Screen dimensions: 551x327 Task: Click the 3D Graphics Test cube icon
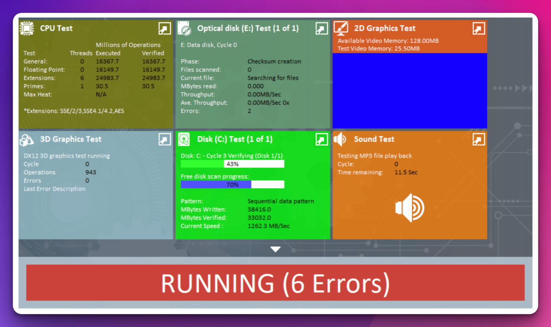click(26, 139)
